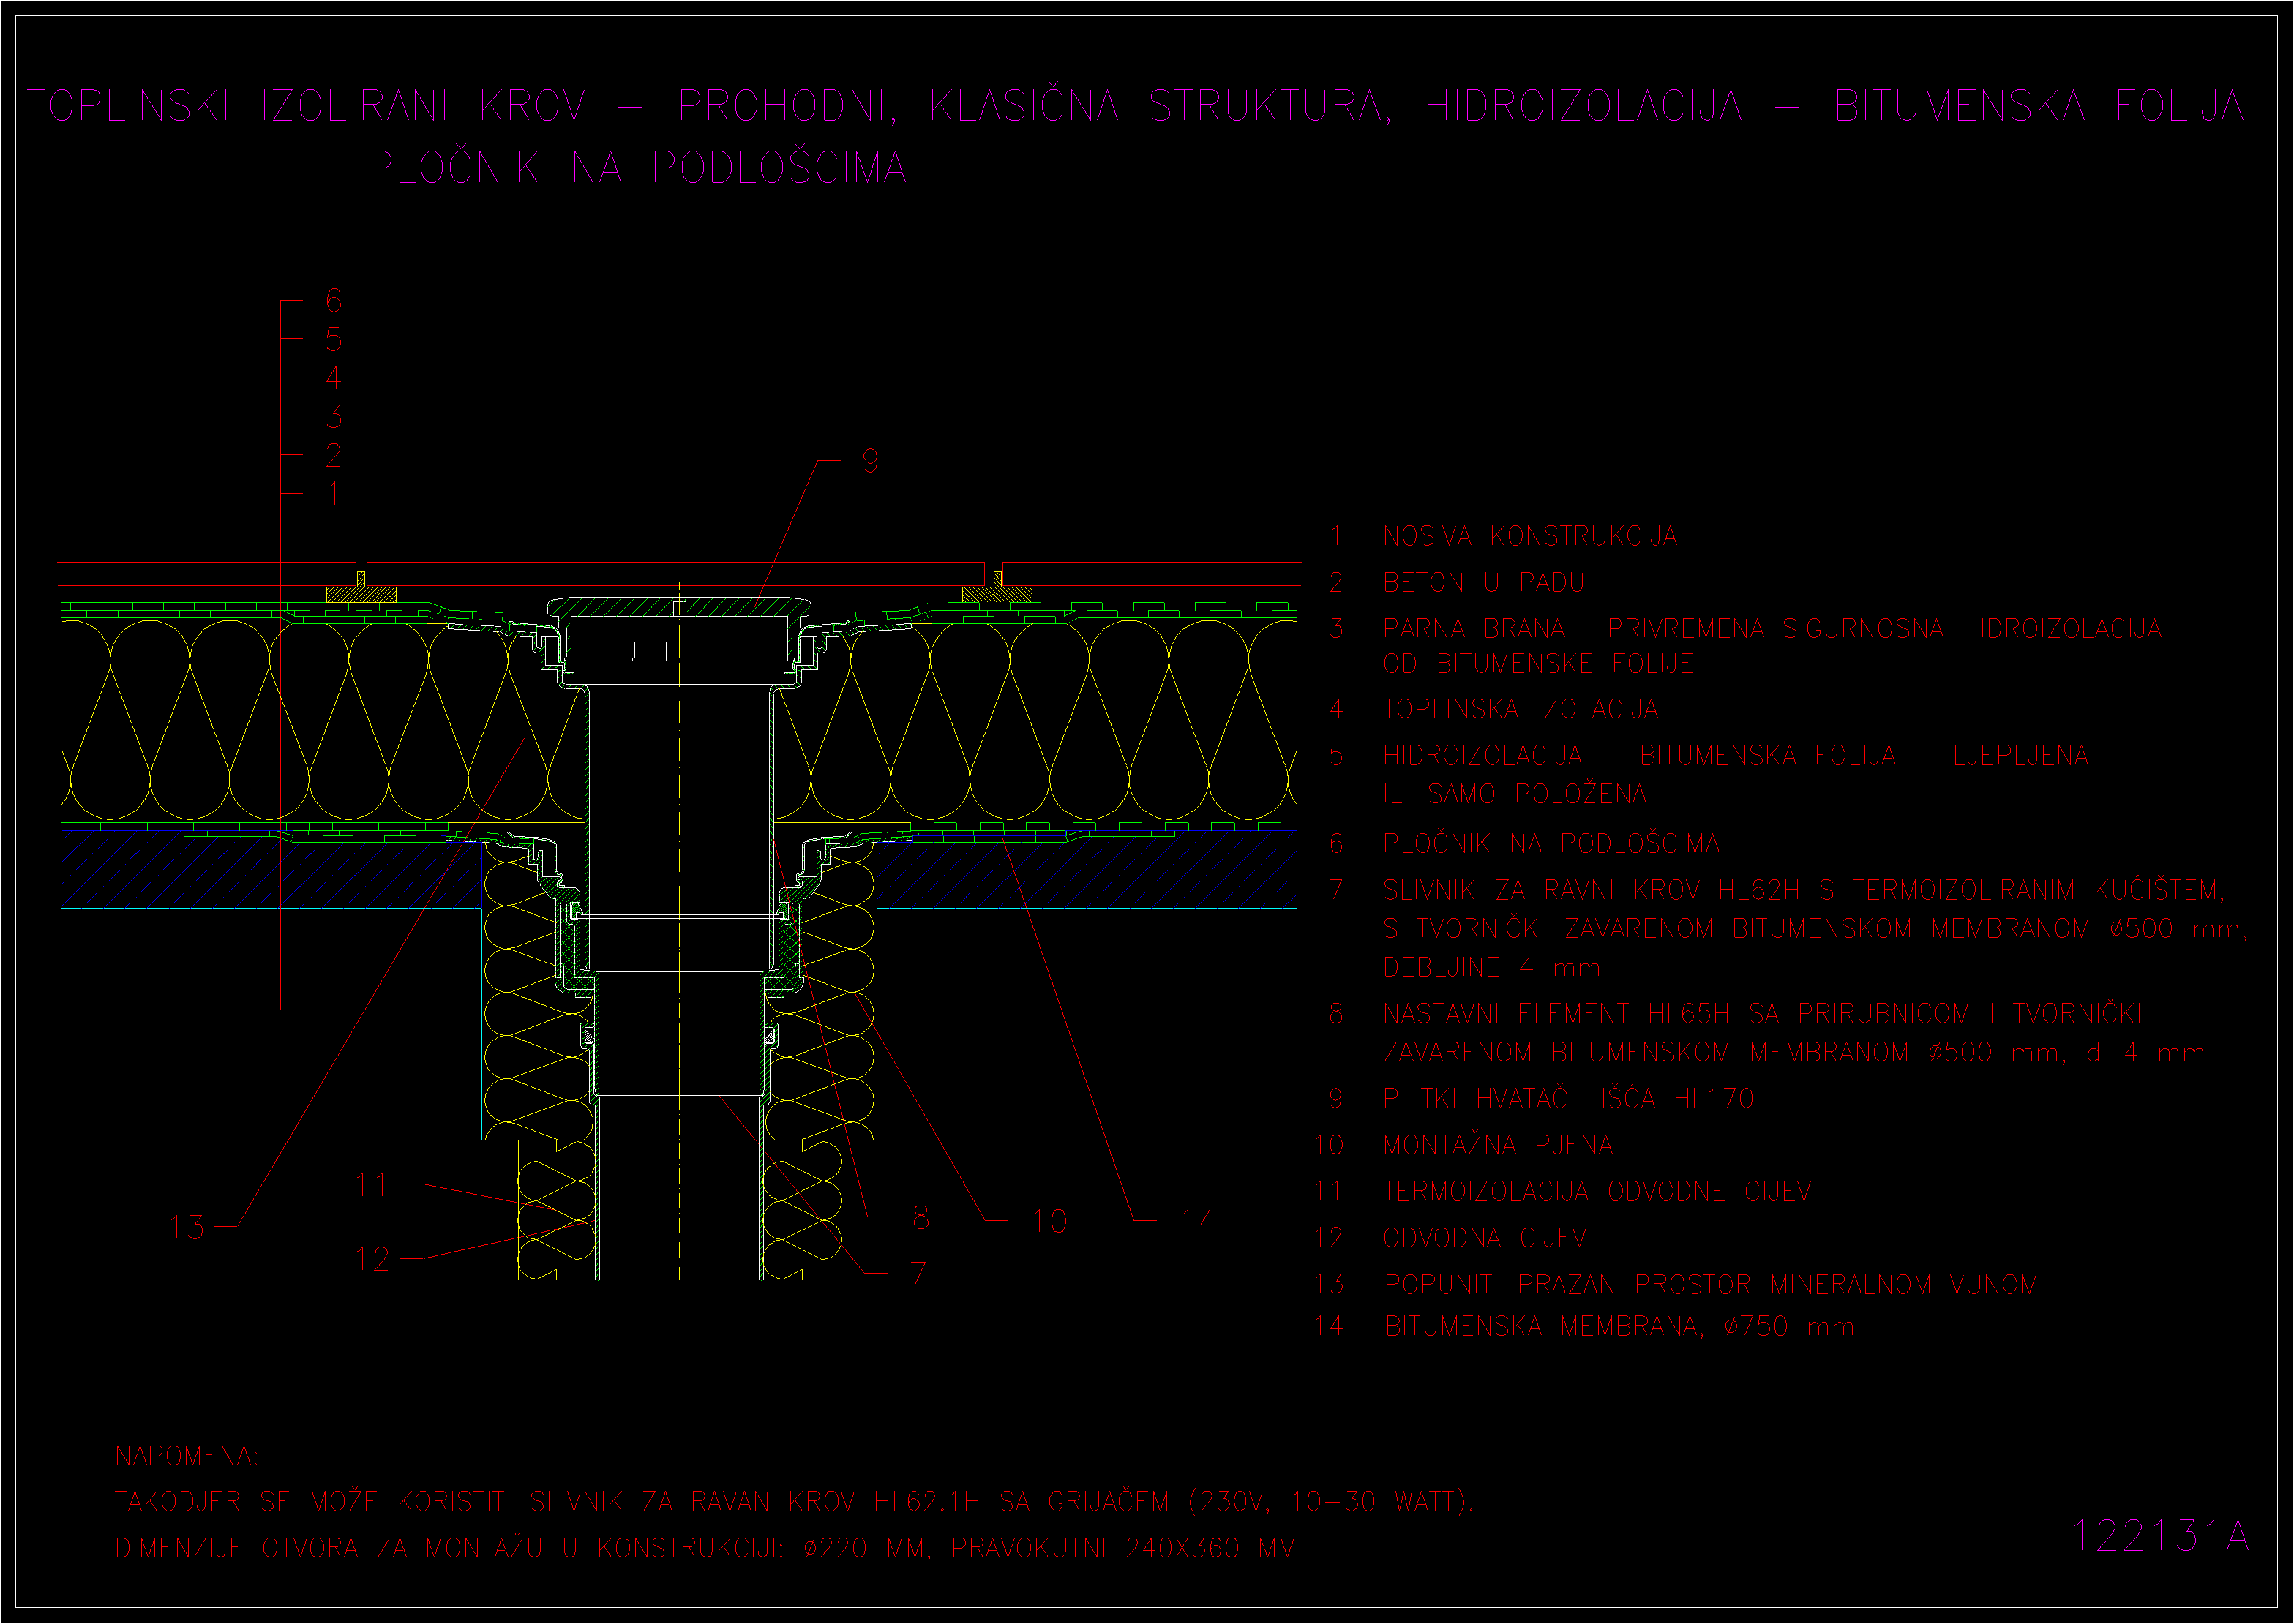2294x1624 pixels.
Task: Select layer marker "1" on the vertical red scale
Action: (334, 493)
